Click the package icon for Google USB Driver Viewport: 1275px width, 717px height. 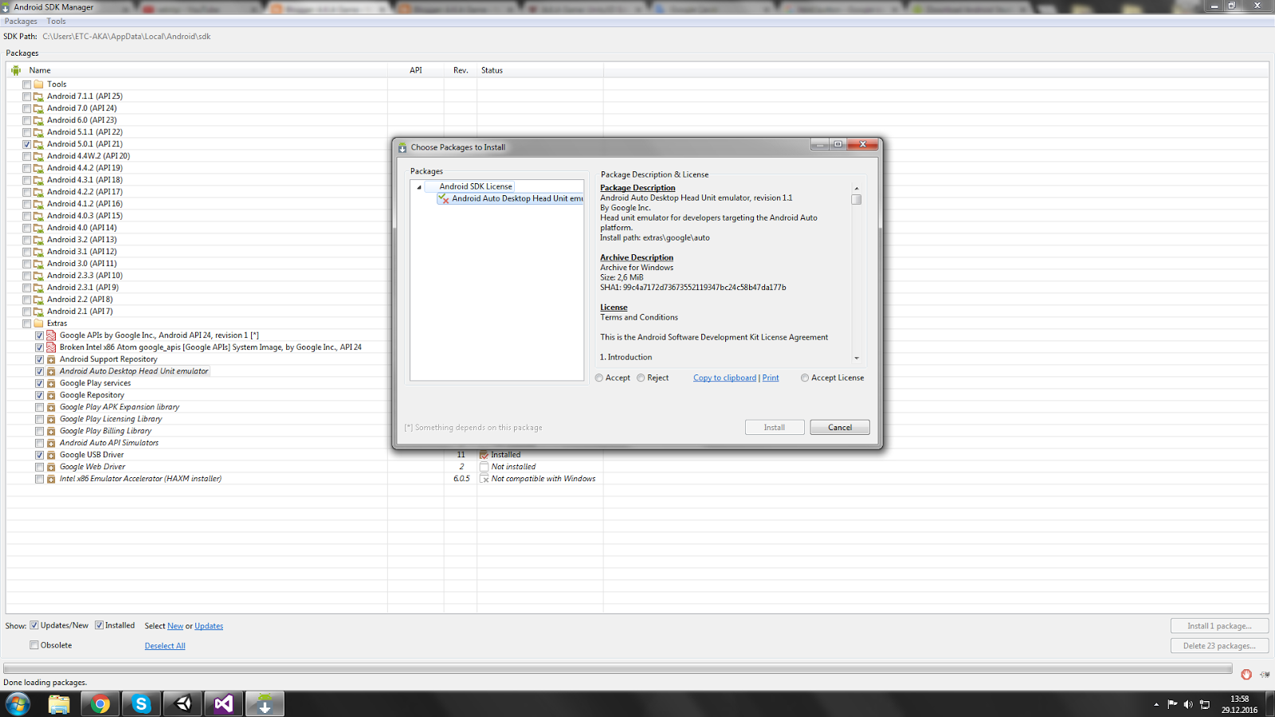(51, 455)
